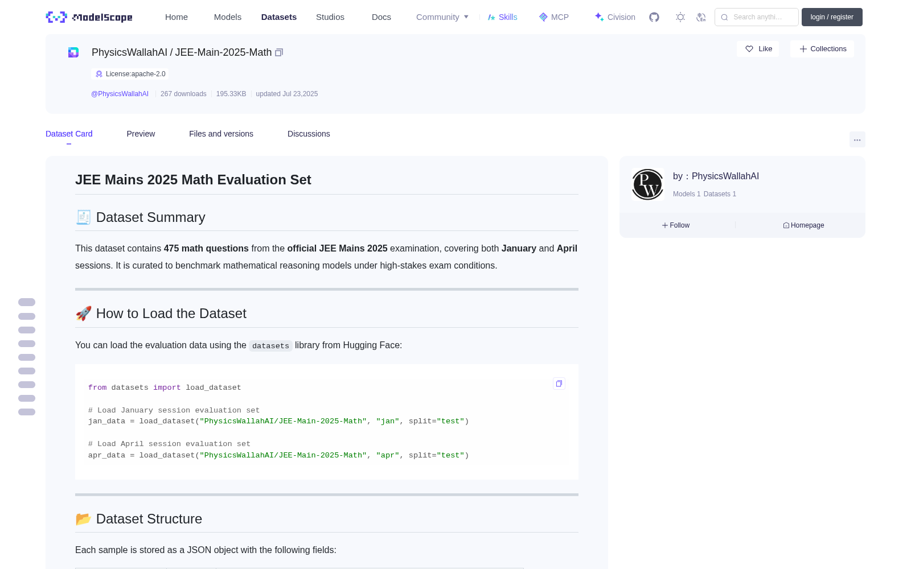Open the three-dots more options button

857,139
